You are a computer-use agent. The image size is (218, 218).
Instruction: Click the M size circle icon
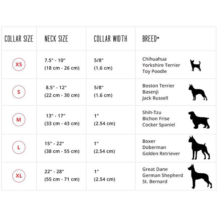pos(19,119)
